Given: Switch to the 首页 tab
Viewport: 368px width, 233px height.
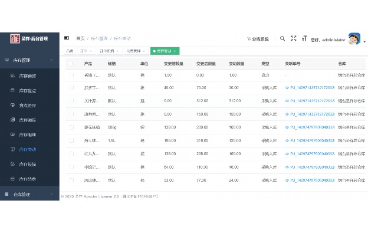Looking at the screenshot, I should (70, 51).
